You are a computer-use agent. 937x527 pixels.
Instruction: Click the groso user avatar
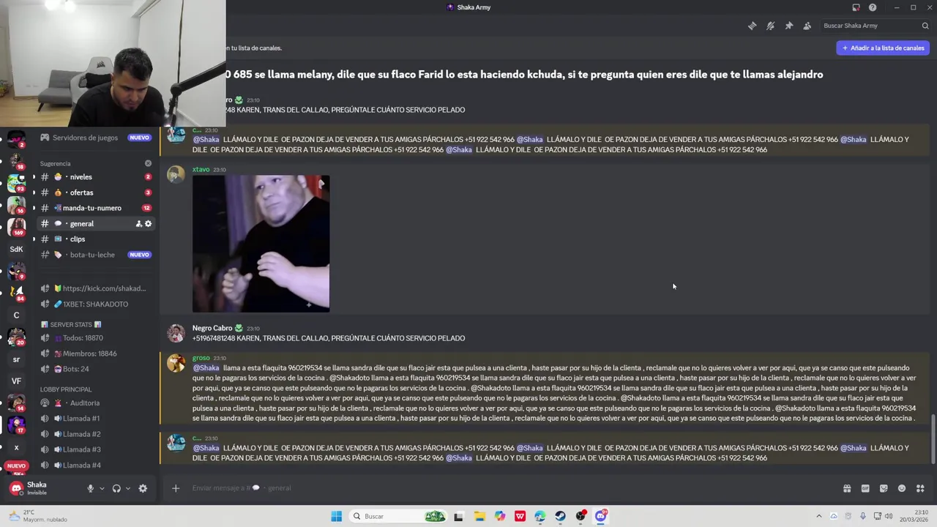coord(176,364)
